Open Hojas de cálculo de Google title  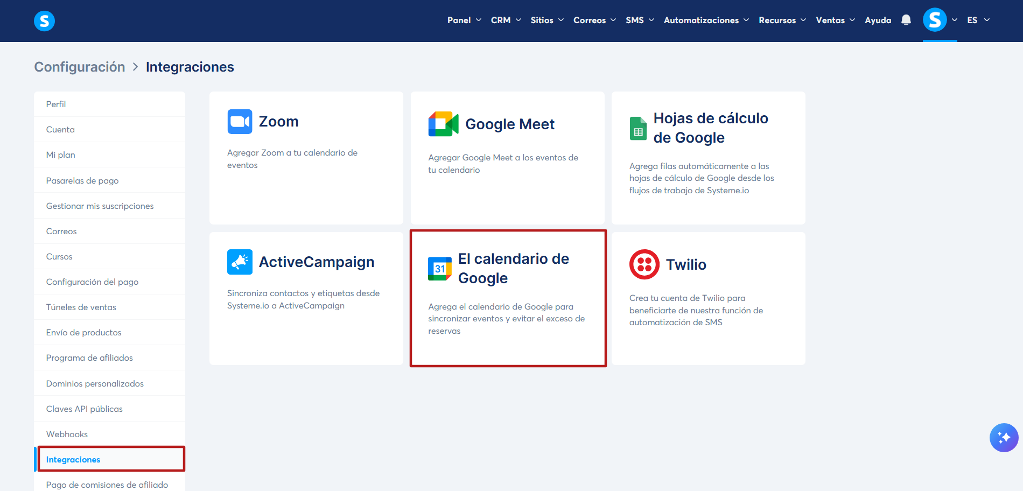711,128
